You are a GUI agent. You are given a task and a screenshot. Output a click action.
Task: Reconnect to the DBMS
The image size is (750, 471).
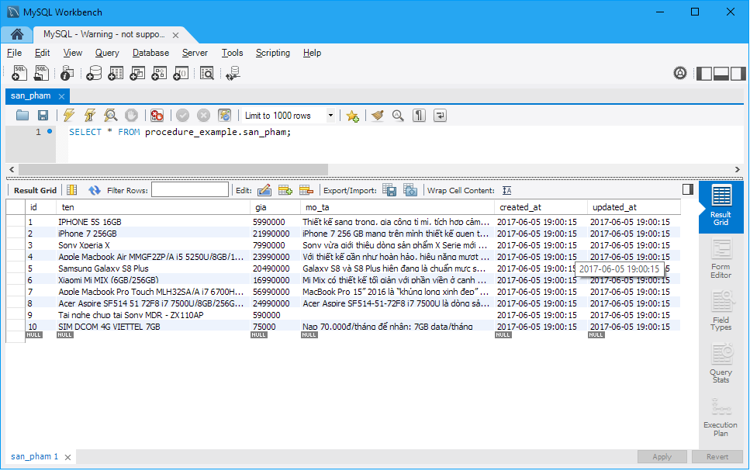233,73
